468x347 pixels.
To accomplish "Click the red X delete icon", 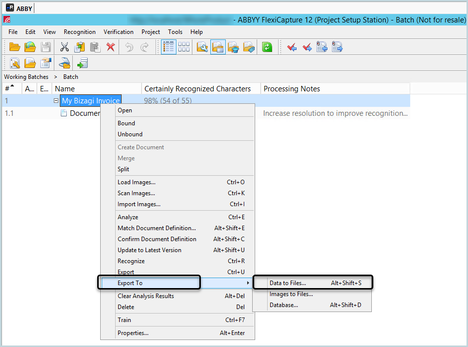I will pos(111,47).
